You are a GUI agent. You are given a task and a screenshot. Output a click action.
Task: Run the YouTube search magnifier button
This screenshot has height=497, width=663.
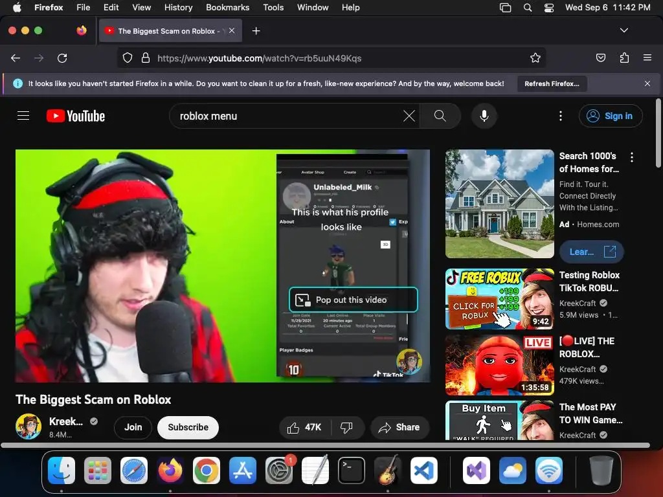[440, 116]
